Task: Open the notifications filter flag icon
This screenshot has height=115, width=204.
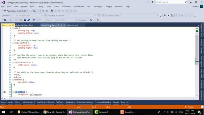Action: coord(148,2)
